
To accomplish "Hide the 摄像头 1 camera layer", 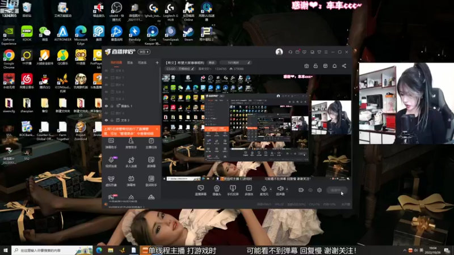I will click(x=106, y=106).
